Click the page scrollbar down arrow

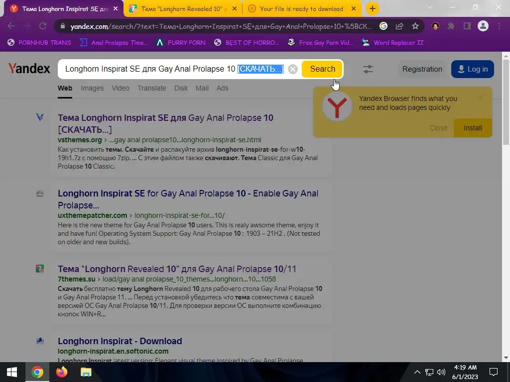click(x=506, y=358)
